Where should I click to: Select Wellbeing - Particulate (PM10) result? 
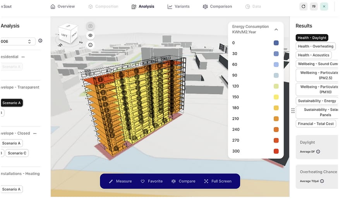[317, 89]
